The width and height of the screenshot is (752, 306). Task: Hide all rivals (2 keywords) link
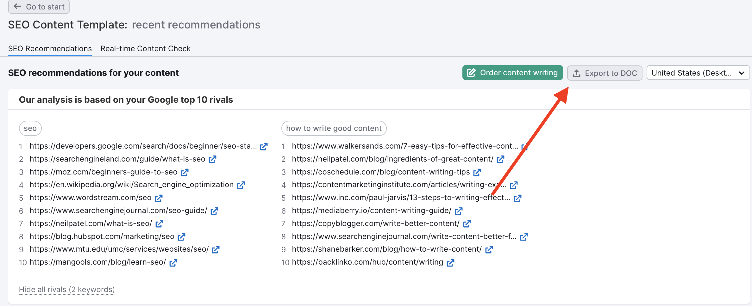[x=67, y=290]
